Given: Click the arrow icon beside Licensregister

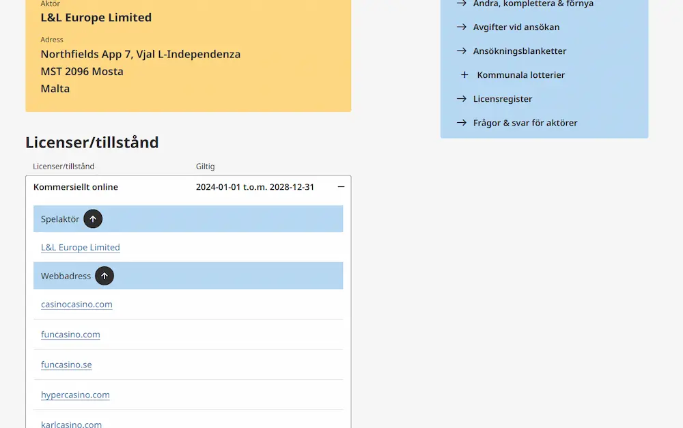Looking at the screenshot, I should click(x=461, y=99).
